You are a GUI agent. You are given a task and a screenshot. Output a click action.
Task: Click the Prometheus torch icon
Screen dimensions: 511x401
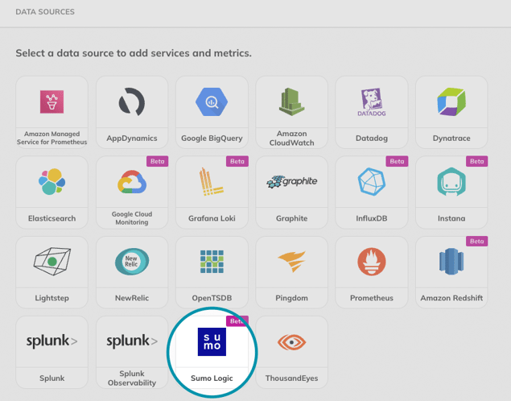[x=372, y=262]
